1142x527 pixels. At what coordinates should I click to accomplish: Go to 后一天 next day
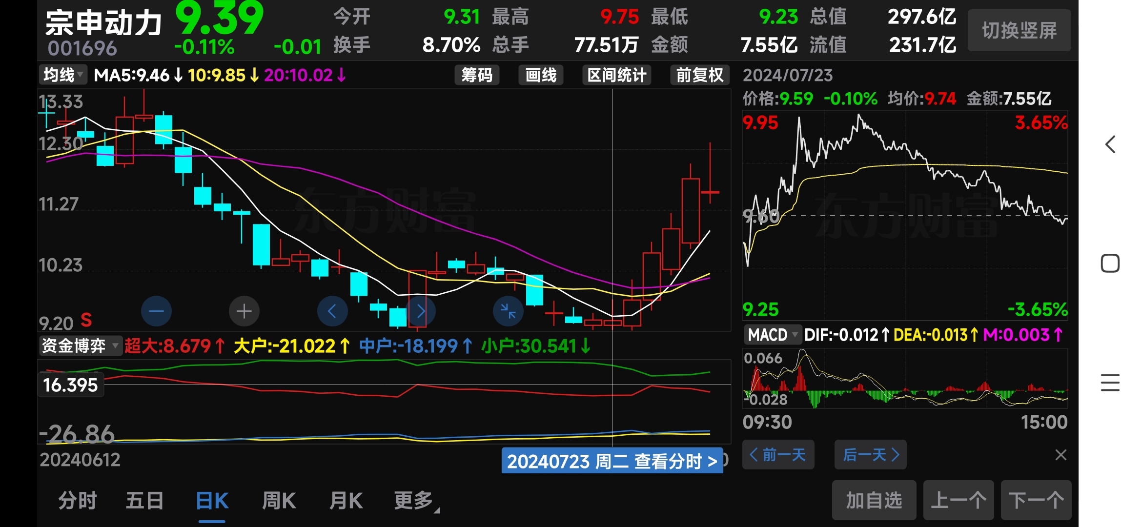tap(870, 455)
